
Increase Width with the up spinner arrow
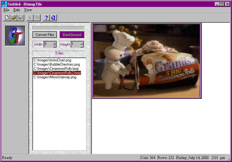point(55,43)
